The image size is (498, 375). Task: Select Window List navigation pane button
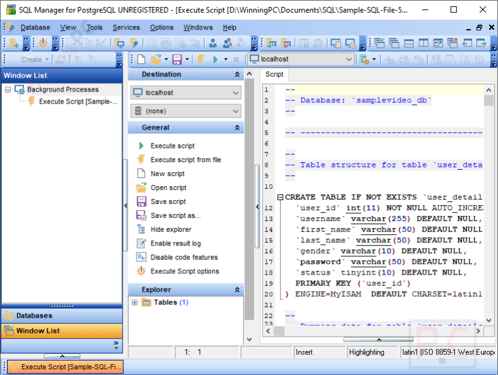tap(62, 331)
